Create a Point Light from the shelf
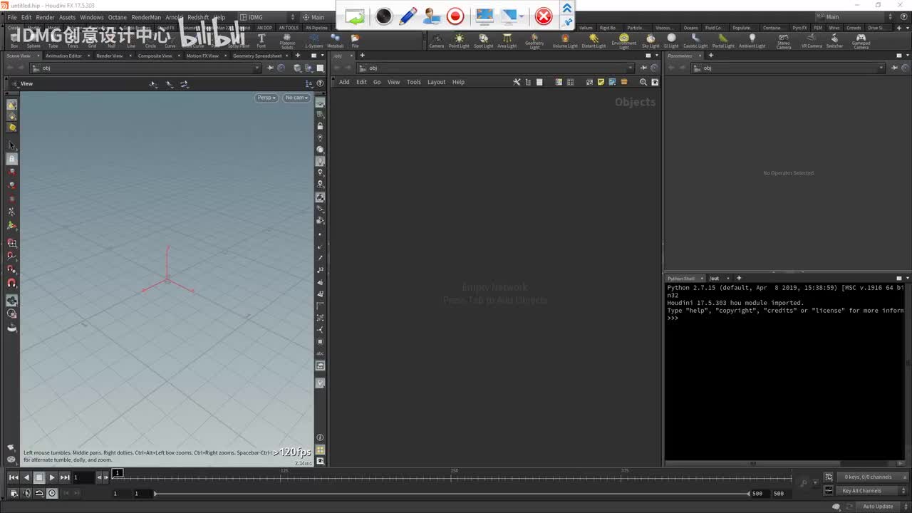The image size is (912, 513). click(x=459, y=41)
